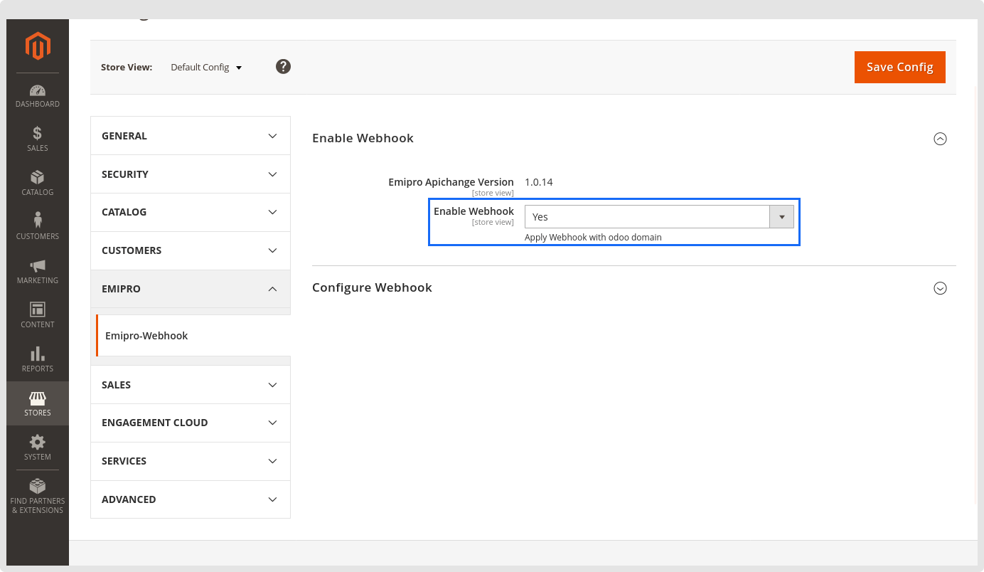The width and height of the screenshot is (984, 572).
Task: Expand the GENERAL configuration tab
Action: 191,136
